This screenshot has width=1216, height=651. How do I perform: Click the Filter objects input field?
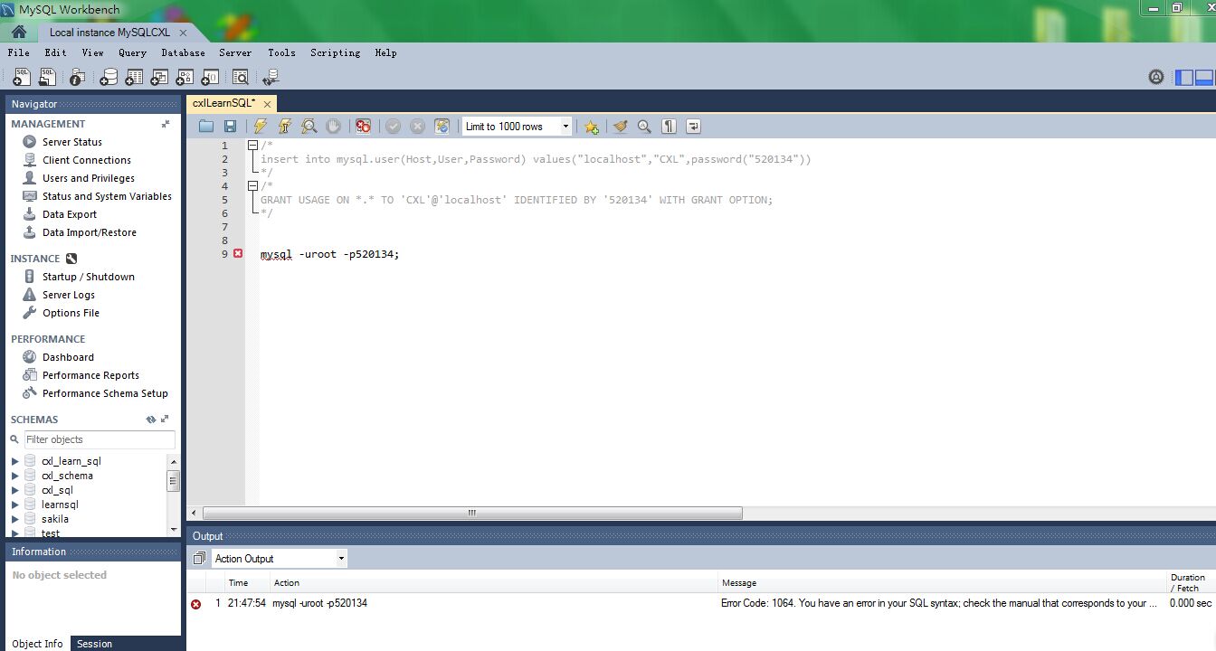tap(100, 439)
